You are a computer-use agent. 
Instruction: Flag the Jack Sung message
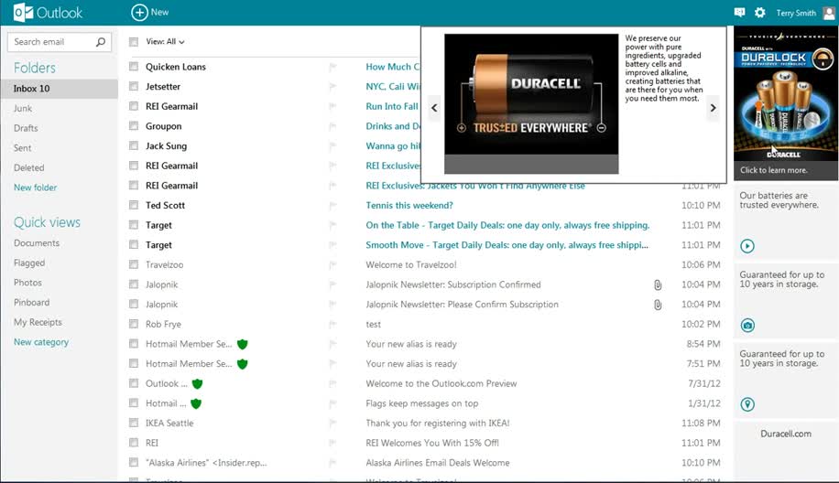[332, 145]
